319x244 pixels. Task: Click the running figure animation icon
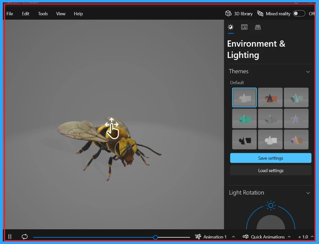(198, 236)
